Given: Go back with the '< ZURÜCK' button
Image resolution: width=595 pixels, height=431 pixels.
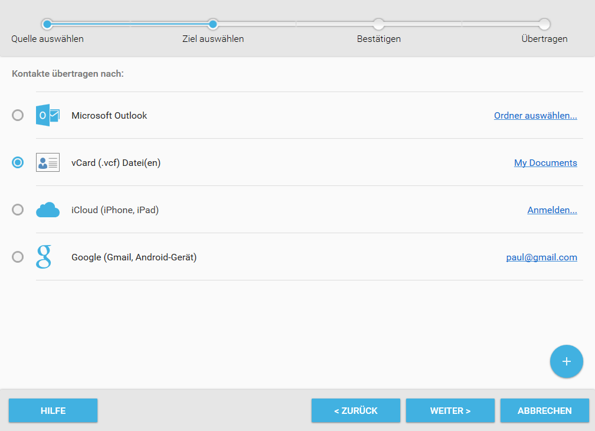Looking at the screenshot, I should [x=355, y=410].
